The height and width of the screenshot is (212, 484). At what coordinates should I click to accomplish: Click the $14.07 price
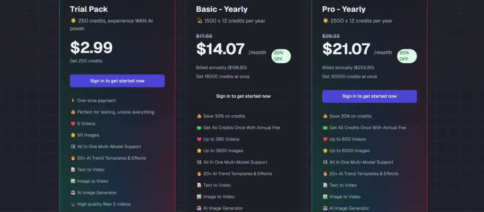(x=220, y=49)
